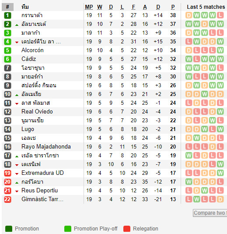Open Rayo Majadahonda team page
227x234 pixels.
point(46,147)
